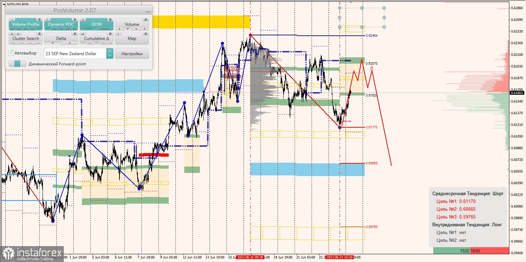Click the D hotkey tab on DOM

[x=83, y=20]
